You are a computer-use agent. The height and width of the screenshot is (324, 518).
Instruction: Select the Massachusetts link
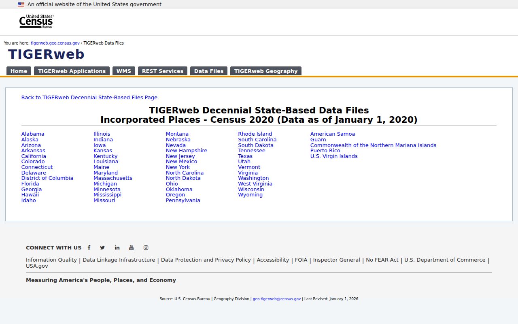113,178
